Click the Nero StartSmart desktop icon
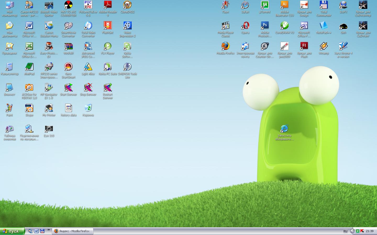This screenshot has height=235, width=377. pos(68,67)
